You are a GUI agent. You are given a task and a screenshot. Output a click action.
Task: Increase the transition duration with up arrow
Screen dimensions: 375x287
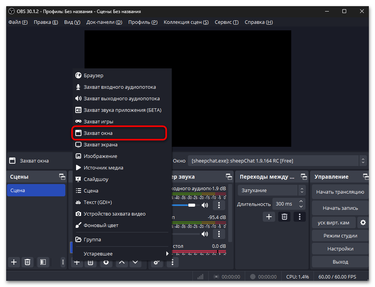click(301, 201)
